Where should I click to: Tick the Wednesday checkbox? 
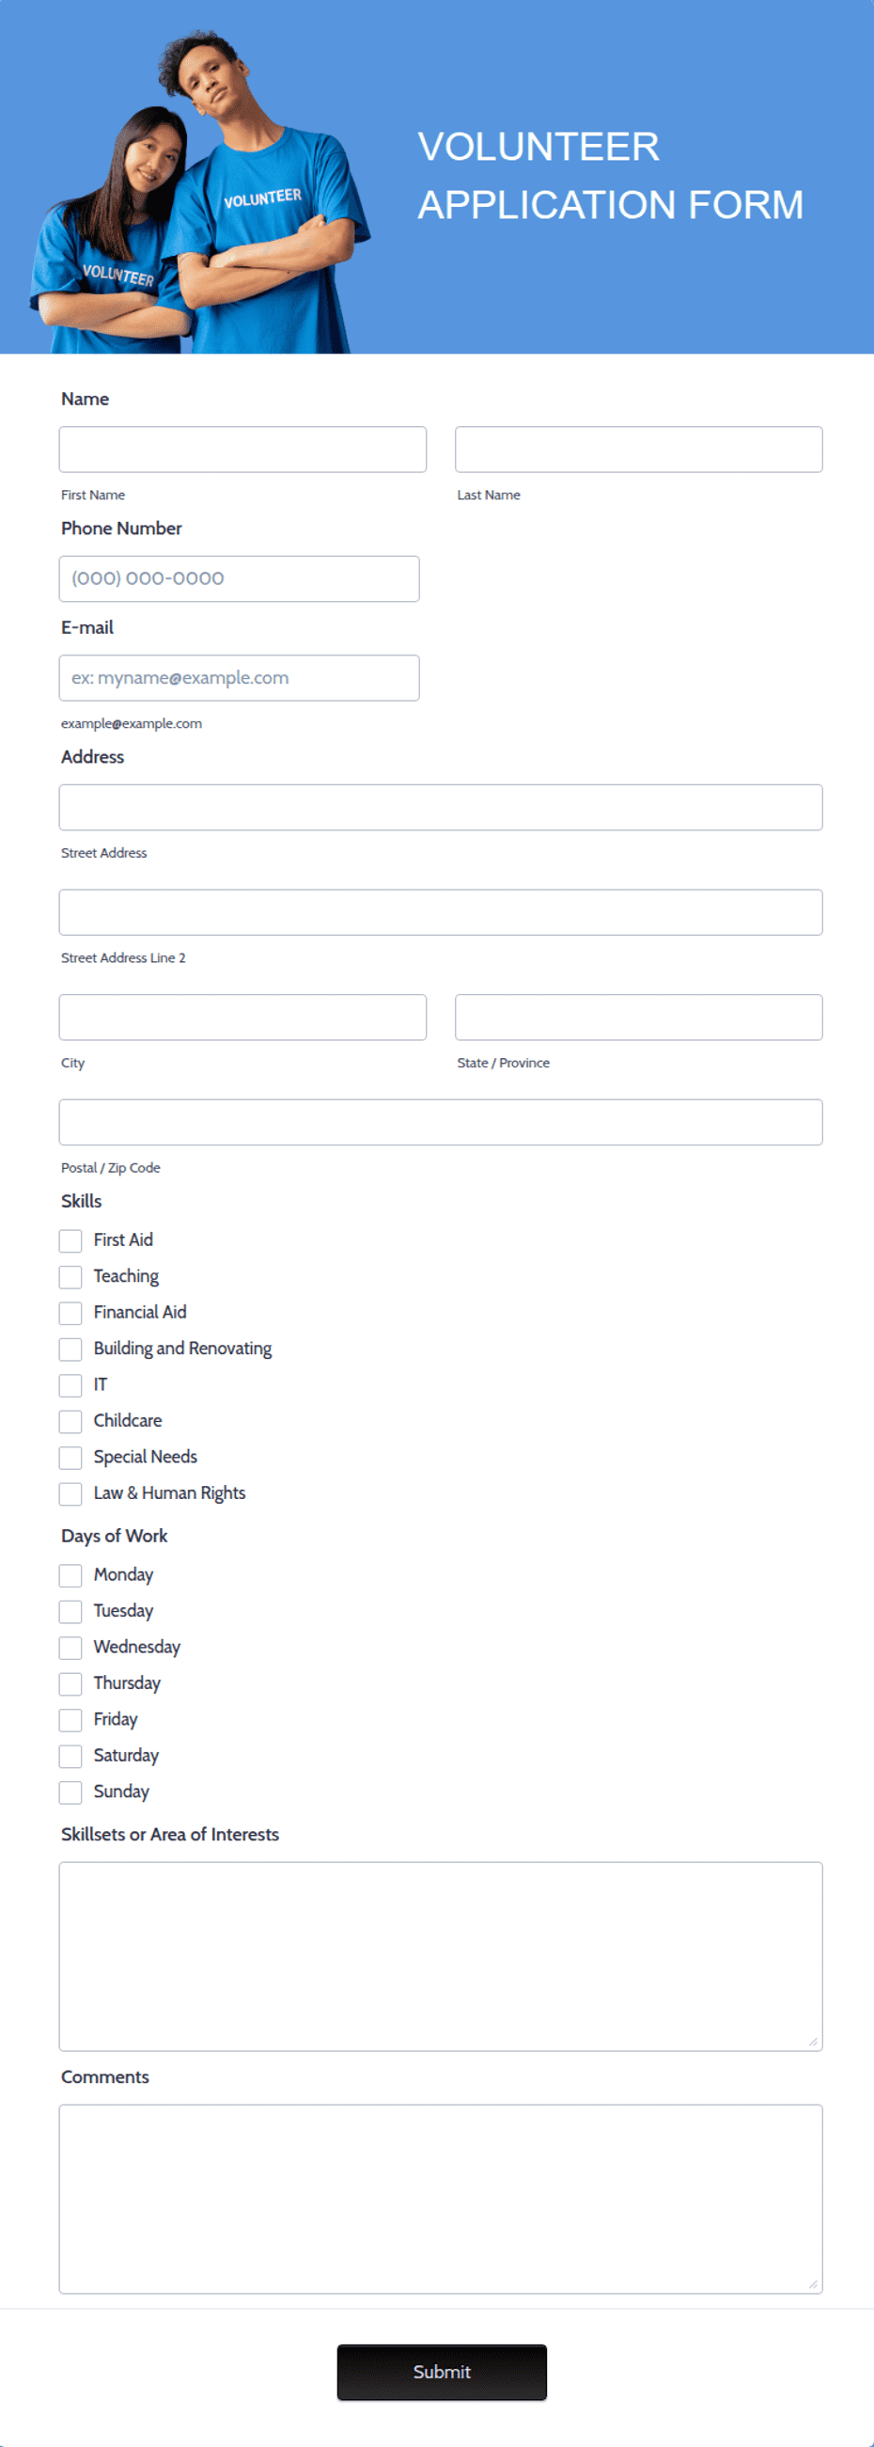tap(70, 1648)
